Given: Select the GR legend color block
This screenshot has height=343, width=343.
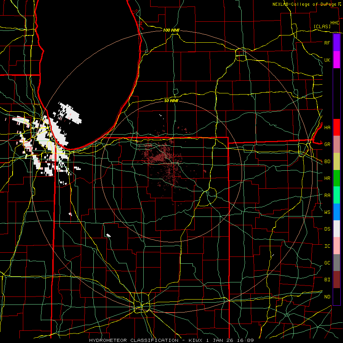Looking at the screenshot, I should coord(337,144).
